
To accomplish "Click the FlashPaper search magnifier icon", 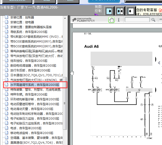I will [x=153, y=20].
